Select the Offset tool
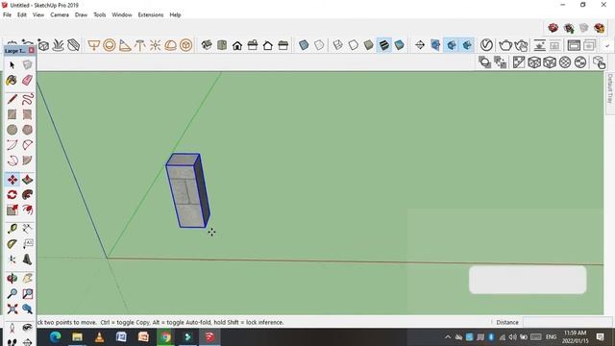 [x=27, y=210]
